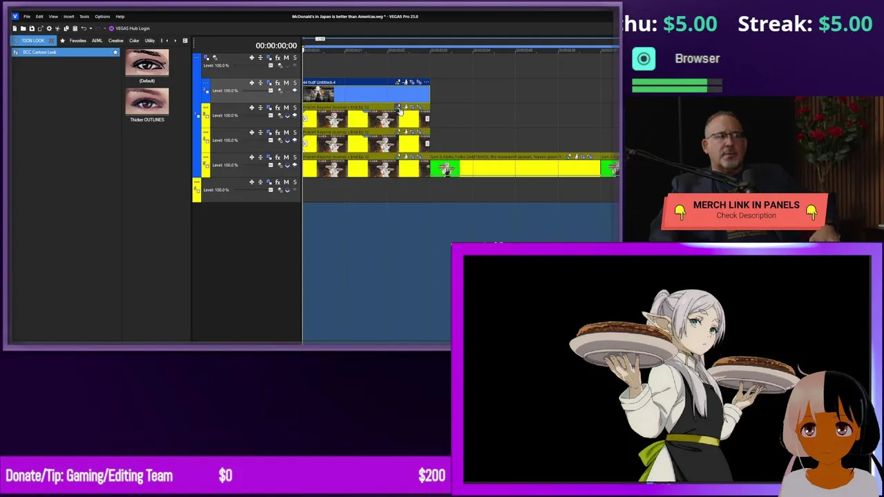Click the TOON LOOK search field

click(32, 41)
